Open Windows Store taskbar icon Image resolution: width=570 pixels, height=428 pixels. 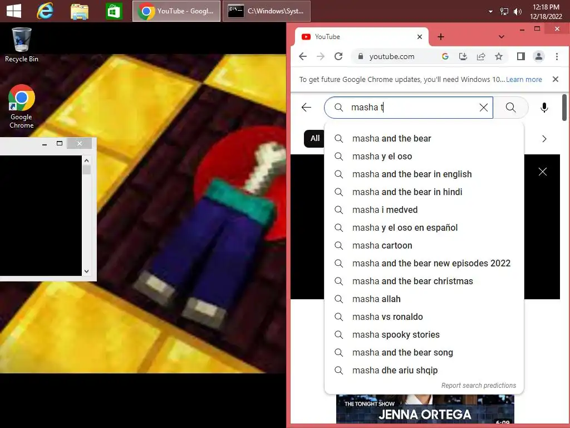pos(114,11)
